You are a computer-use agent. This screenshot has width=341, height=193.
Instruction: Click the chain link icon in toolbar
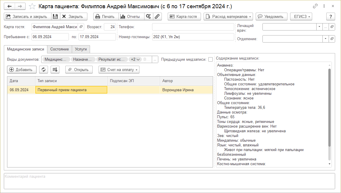pos(157,16)
